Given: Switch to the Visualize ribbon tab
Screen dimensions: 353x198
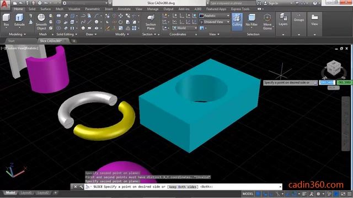Looking at the screenshot, I should pos(74,9).
